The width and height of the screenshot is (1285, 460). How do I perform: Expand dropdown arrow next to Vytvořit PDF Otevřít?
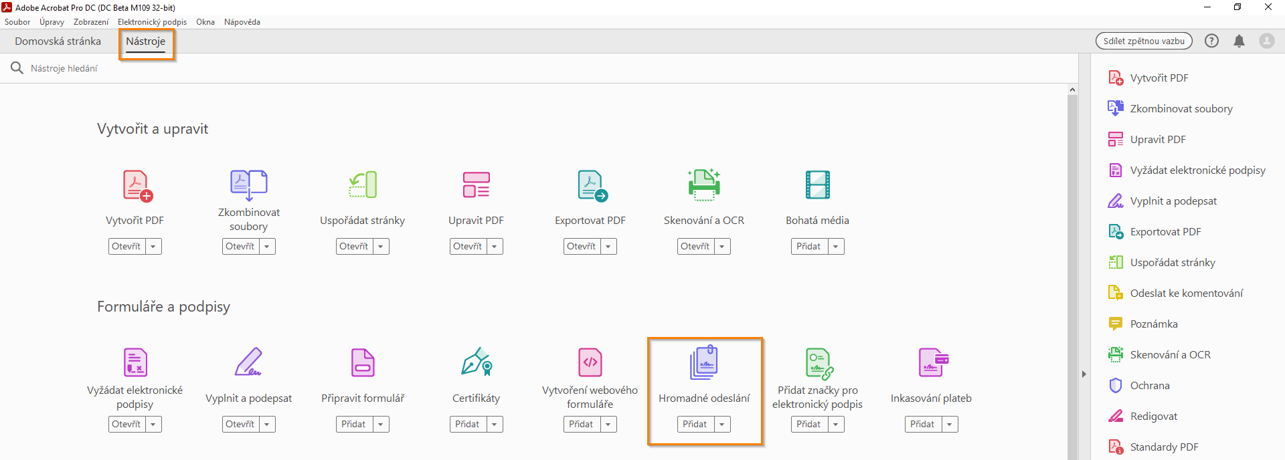coord(153,247)
